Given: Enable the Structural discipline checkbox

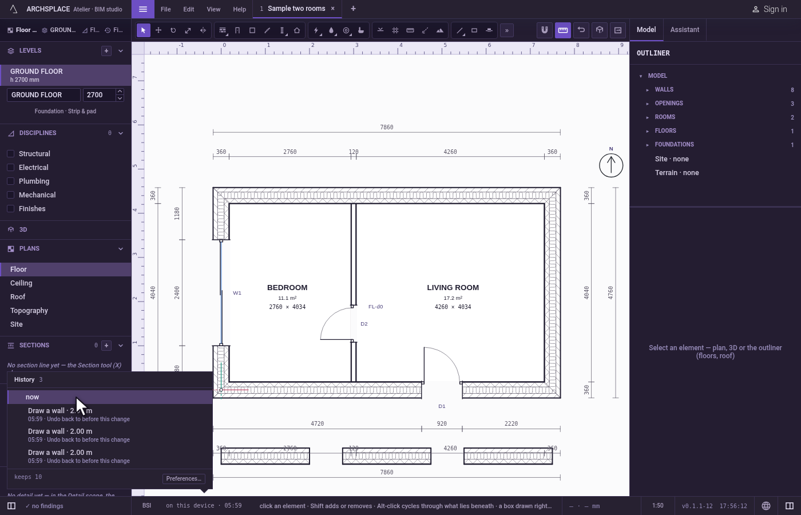Looking at the screenshot, I should 10,154.
